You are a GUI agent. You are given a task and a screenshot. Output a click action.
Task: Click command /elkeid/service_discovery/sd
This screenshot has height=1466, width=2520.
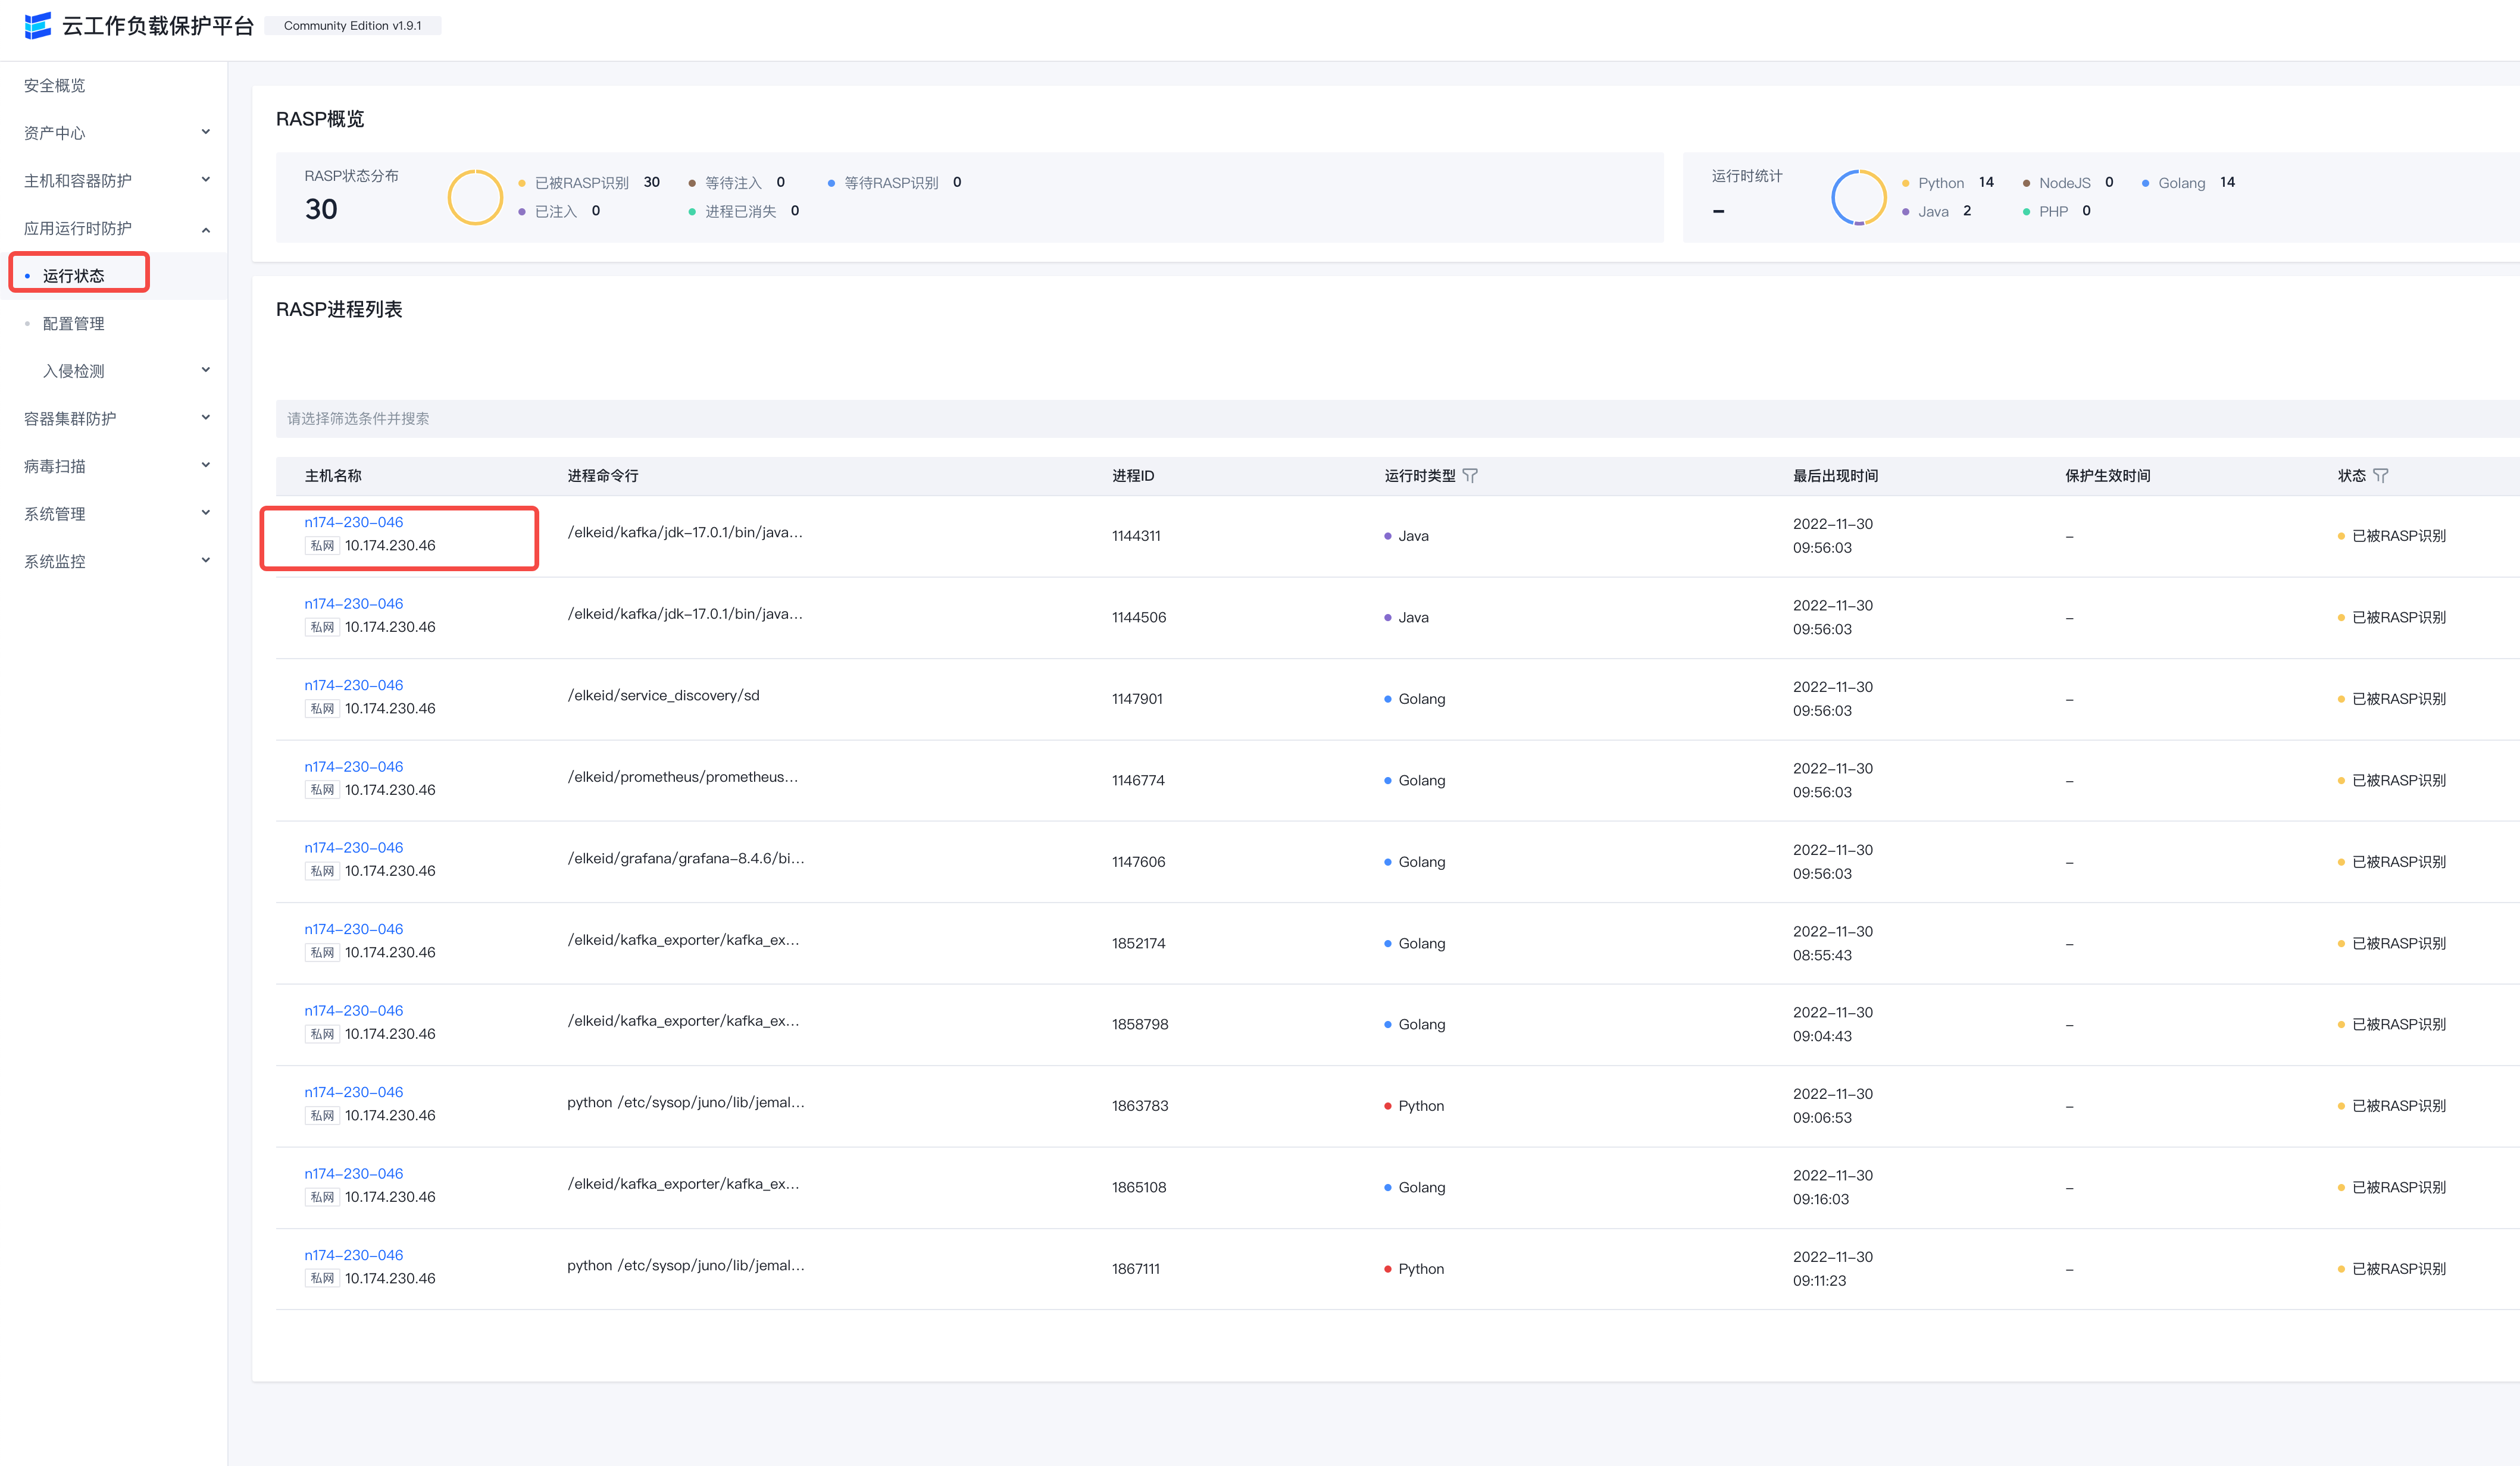[664, 696]
